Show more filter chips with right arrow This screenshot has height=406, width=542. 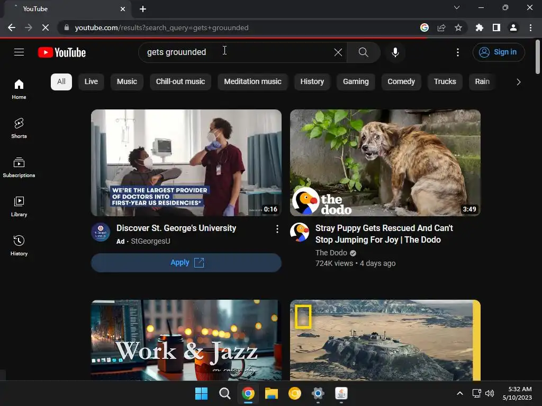(x=518, y=82)
